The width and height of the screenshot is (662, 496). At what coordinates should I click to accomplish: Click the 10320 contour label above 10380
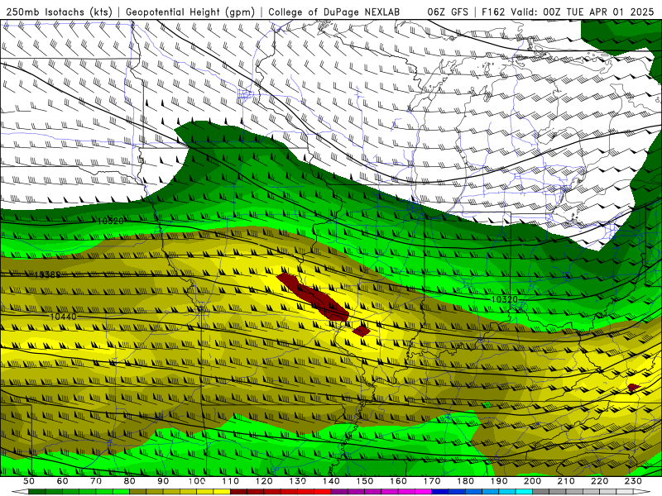coord(111,221)
